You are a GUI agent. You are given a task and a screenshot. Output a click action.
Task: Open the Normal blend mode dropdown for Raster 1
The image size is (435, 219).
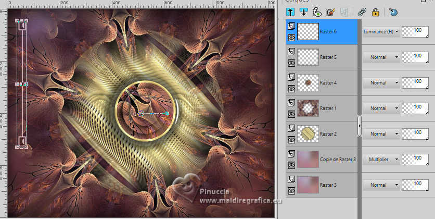point(381,108)
